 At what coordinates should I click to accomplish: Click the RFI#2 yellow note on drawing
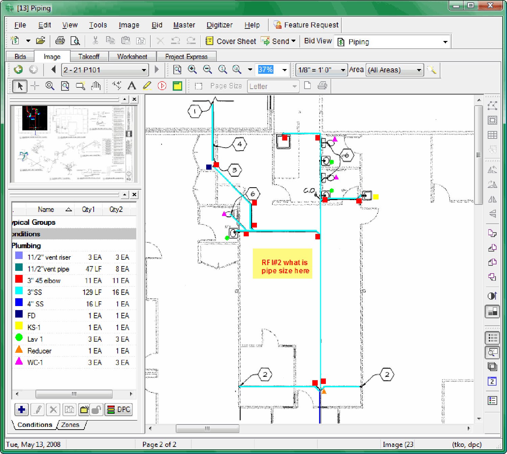coord(282,263)
